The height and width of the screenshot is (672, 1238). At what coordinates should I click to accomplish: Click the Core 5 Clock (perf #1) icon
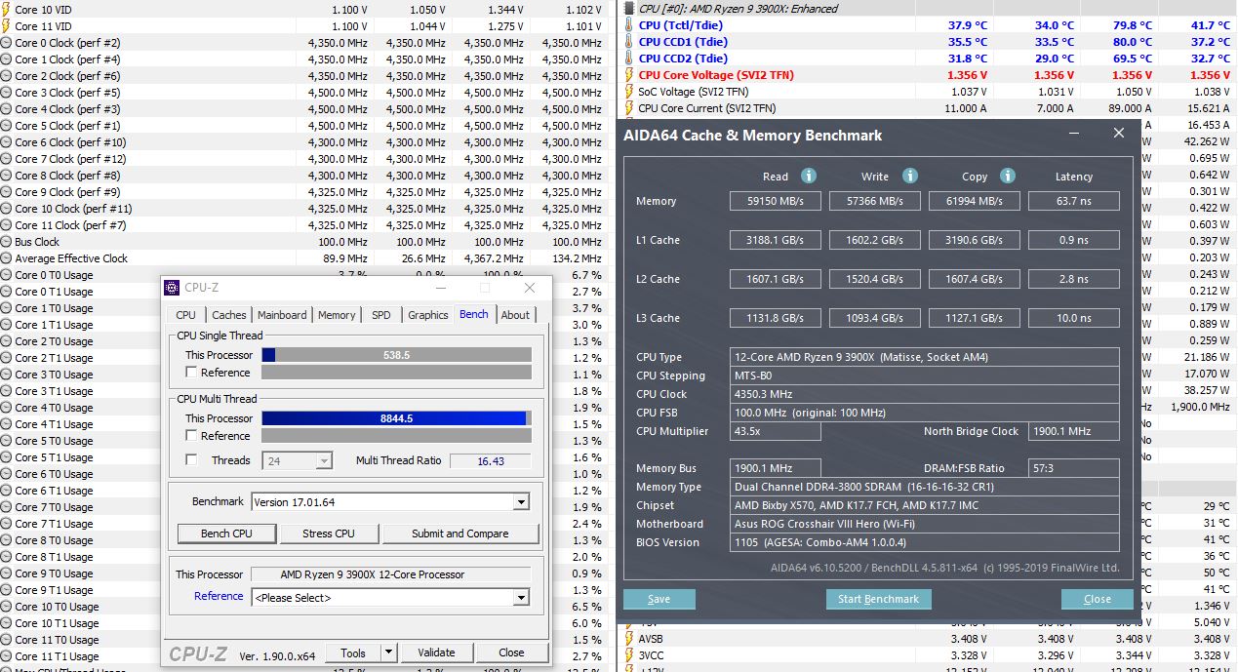(6, 126)
